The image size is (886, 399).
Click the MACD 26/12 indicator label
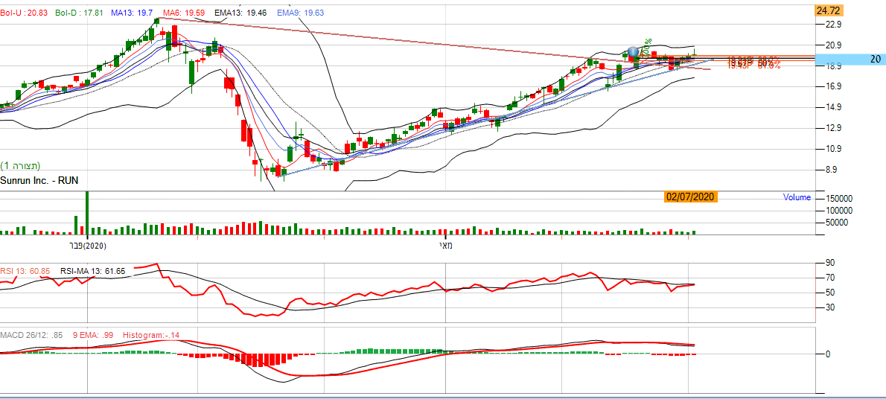[31, 335]
